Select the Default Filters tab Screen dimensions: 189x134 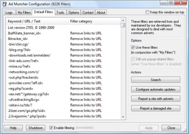43,12
